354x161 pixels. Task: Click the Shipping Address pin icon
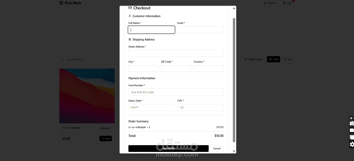[x=130, y=39]
